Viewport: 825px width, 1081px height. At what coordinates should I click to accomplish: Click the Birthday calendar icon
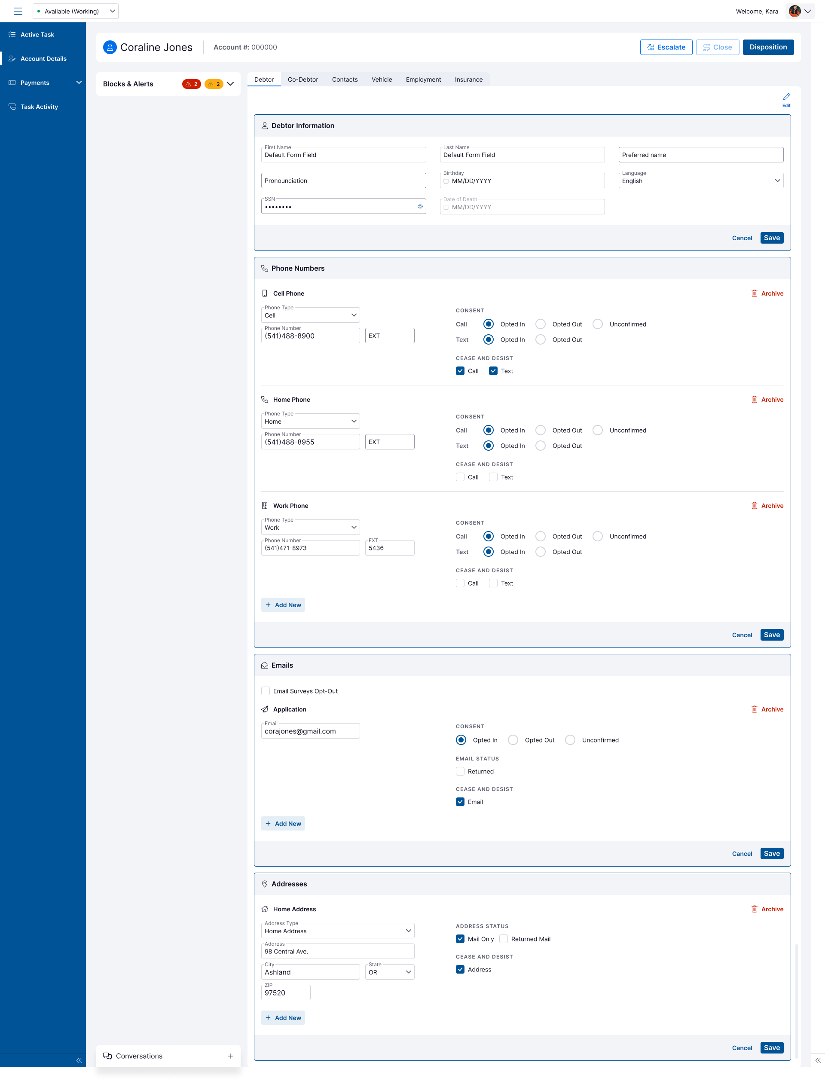pos(446,180)
